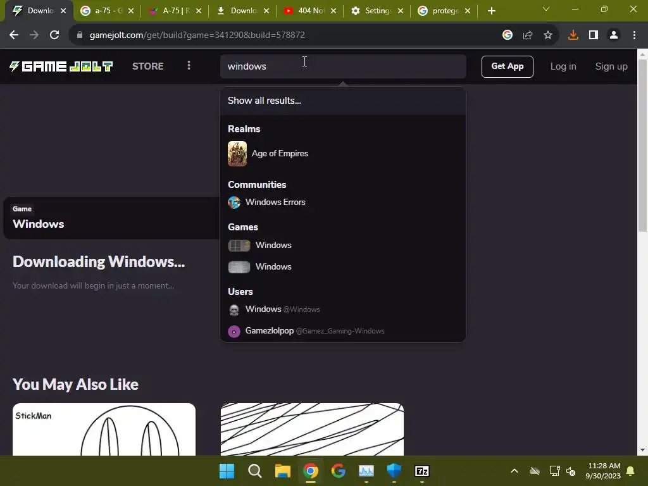Open the Windows Start menu

point(227,471)
